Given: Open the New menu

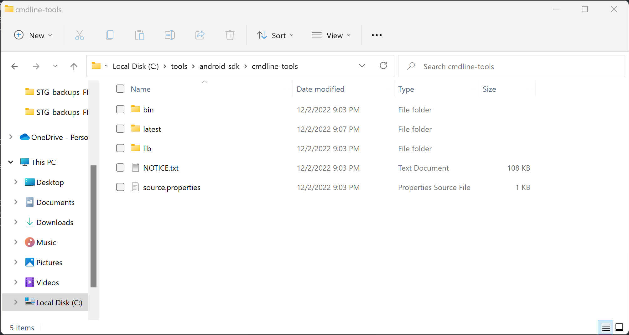Looking at the screenshot, I should 33,35.
